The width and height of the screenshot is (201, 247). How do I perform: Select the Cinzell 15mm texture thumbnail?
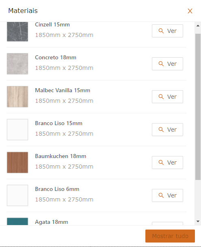click(x=17, y=32)
